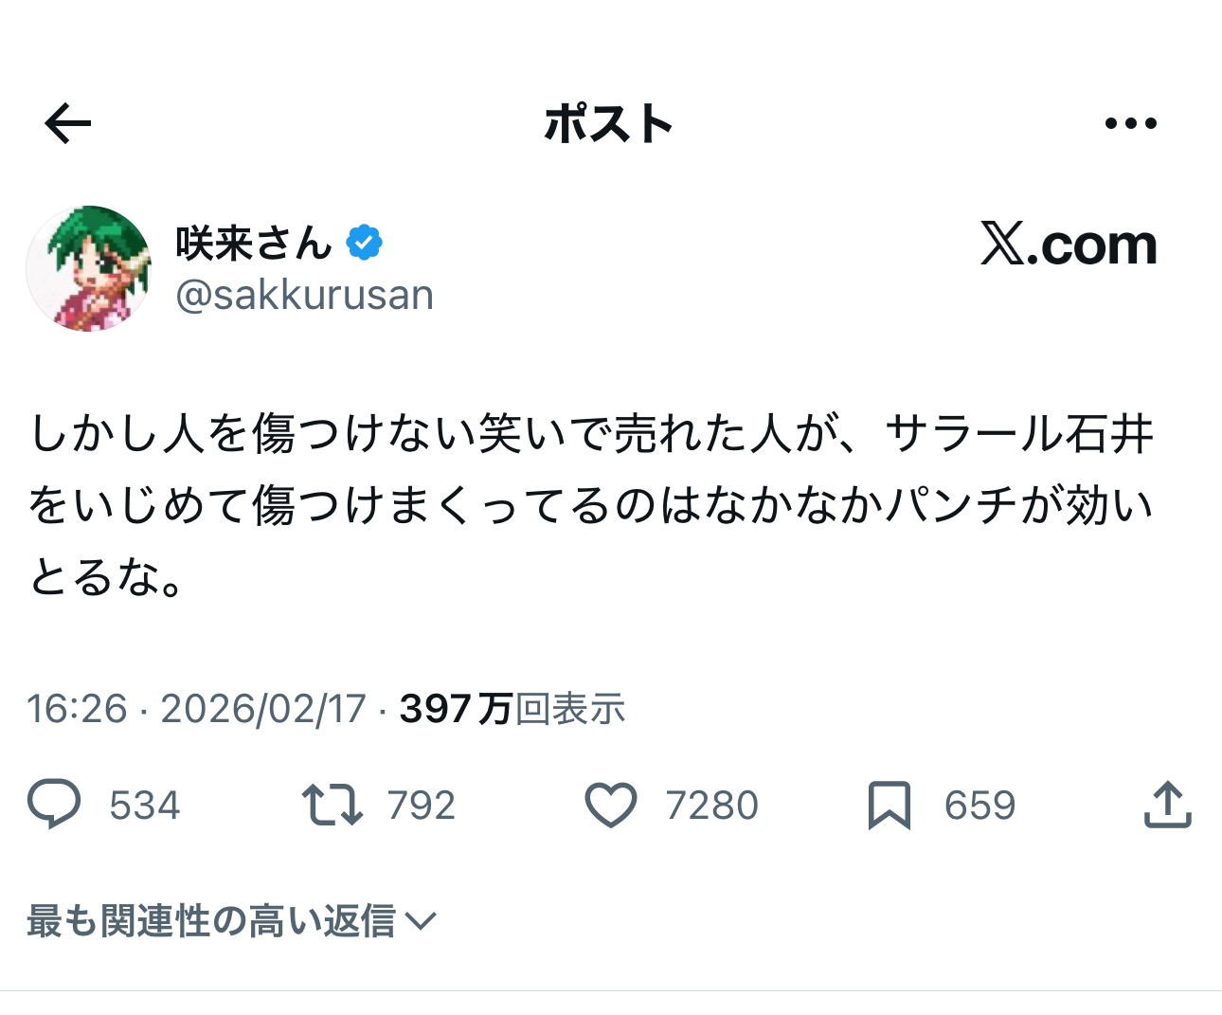Click the @sakkurusan handle
The image size is (1222, 1015).
pos(304,295)
